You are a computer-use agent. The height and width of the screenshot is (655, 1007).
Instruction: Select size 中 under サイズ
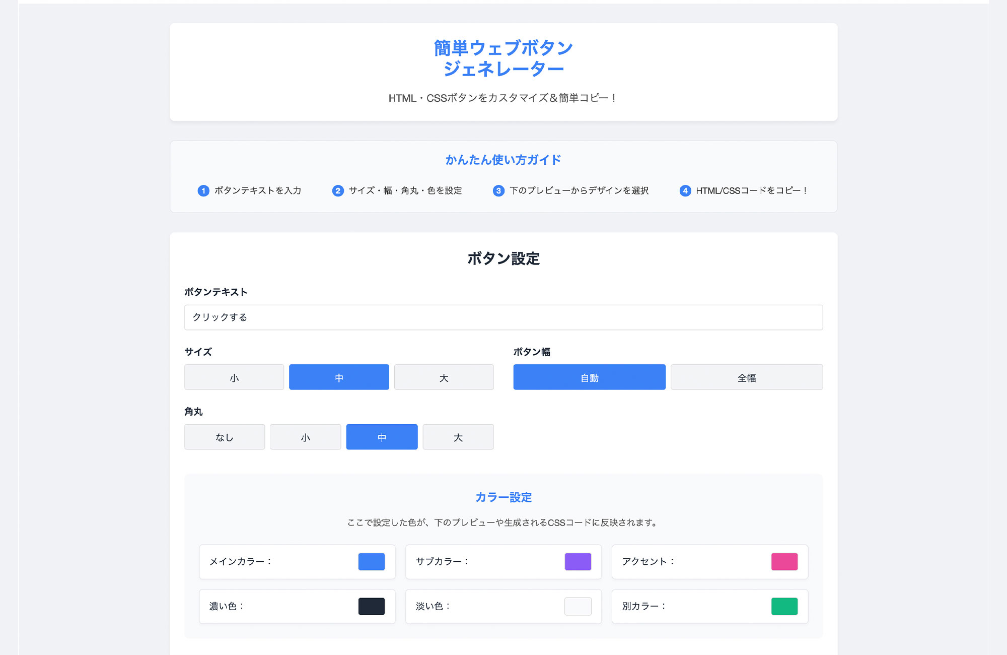coord(339,377)
